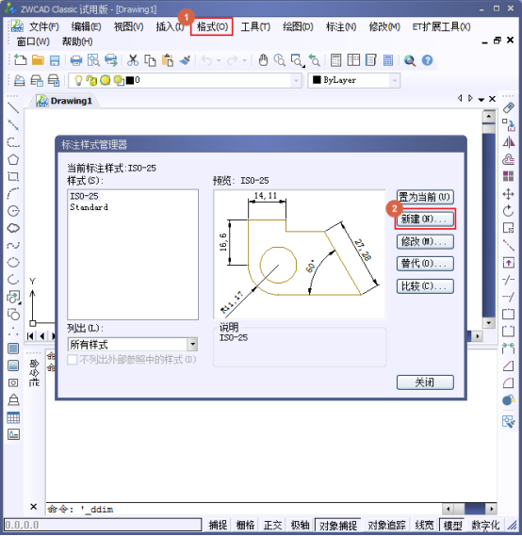Click the Print icon in toolbar
The image size is (522, 536).
tap(76, 60)
